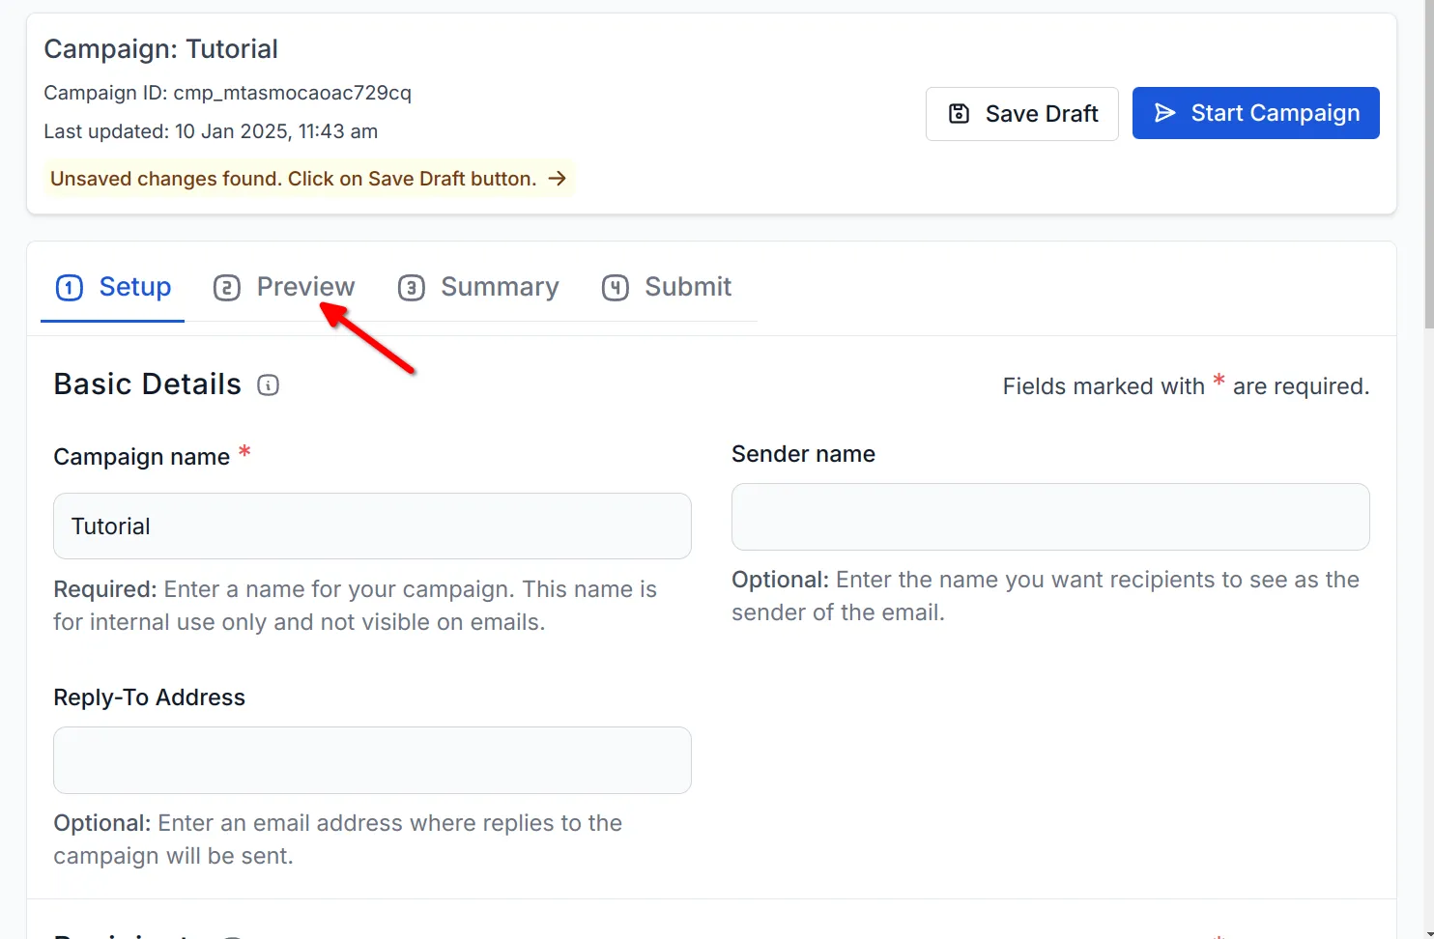This screenshot has width=1434, height=939.
Task: Click the unsaved changes warning message
Action: click(293, 178)
